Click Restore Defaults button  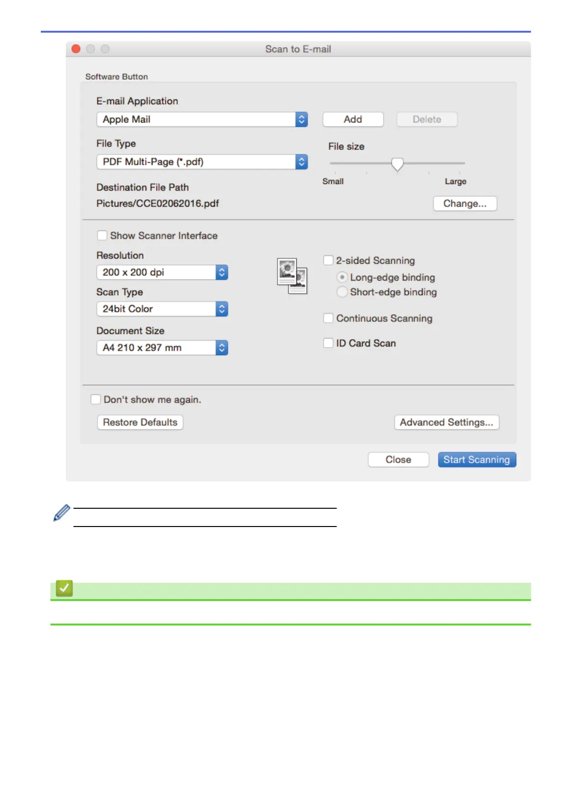(x=140, y=422)
